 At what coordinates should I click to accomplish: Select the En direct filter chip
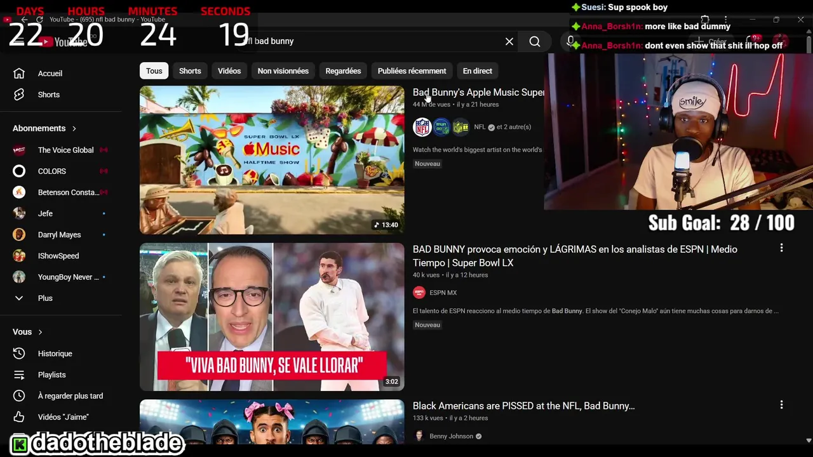[478, 71]
